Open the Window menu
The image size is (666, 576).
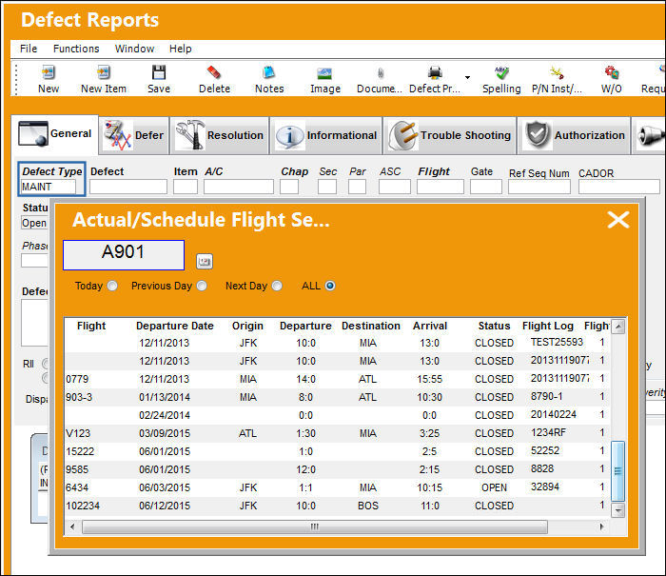pyautogui.click(x=134, y=49)
